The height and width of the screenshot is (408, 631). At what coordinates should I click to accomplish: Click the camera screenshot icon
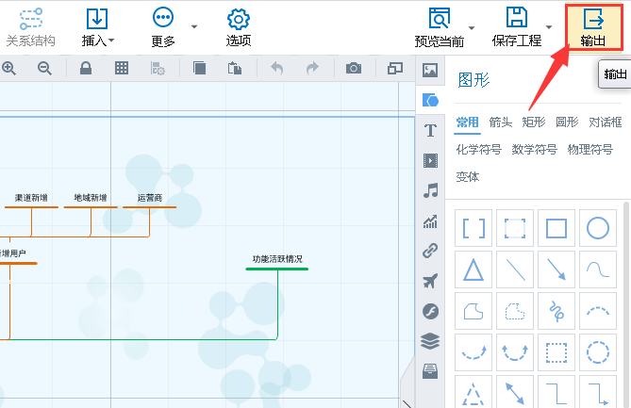coord(353,69)
